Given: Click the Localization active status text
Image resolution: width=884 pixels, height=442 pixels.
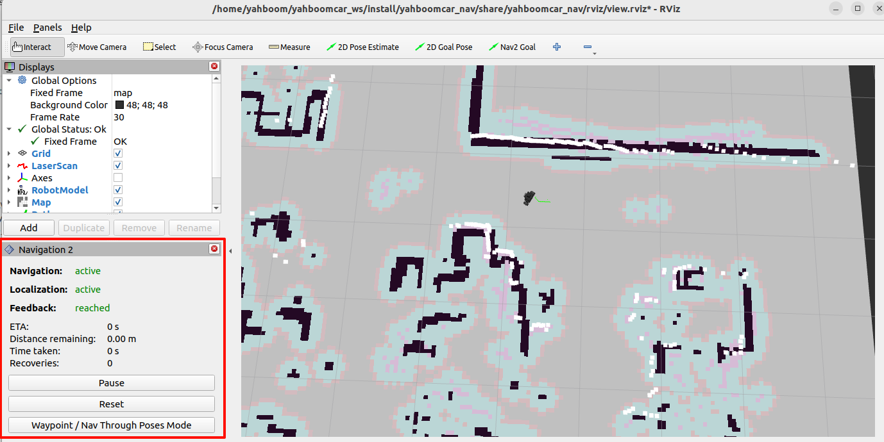Looking at the screenshot, I should (x=88, y=290).
